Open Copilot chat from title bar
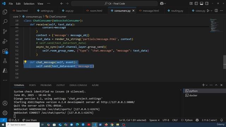This screenshot has width=226, height=127. pos(162,4)
